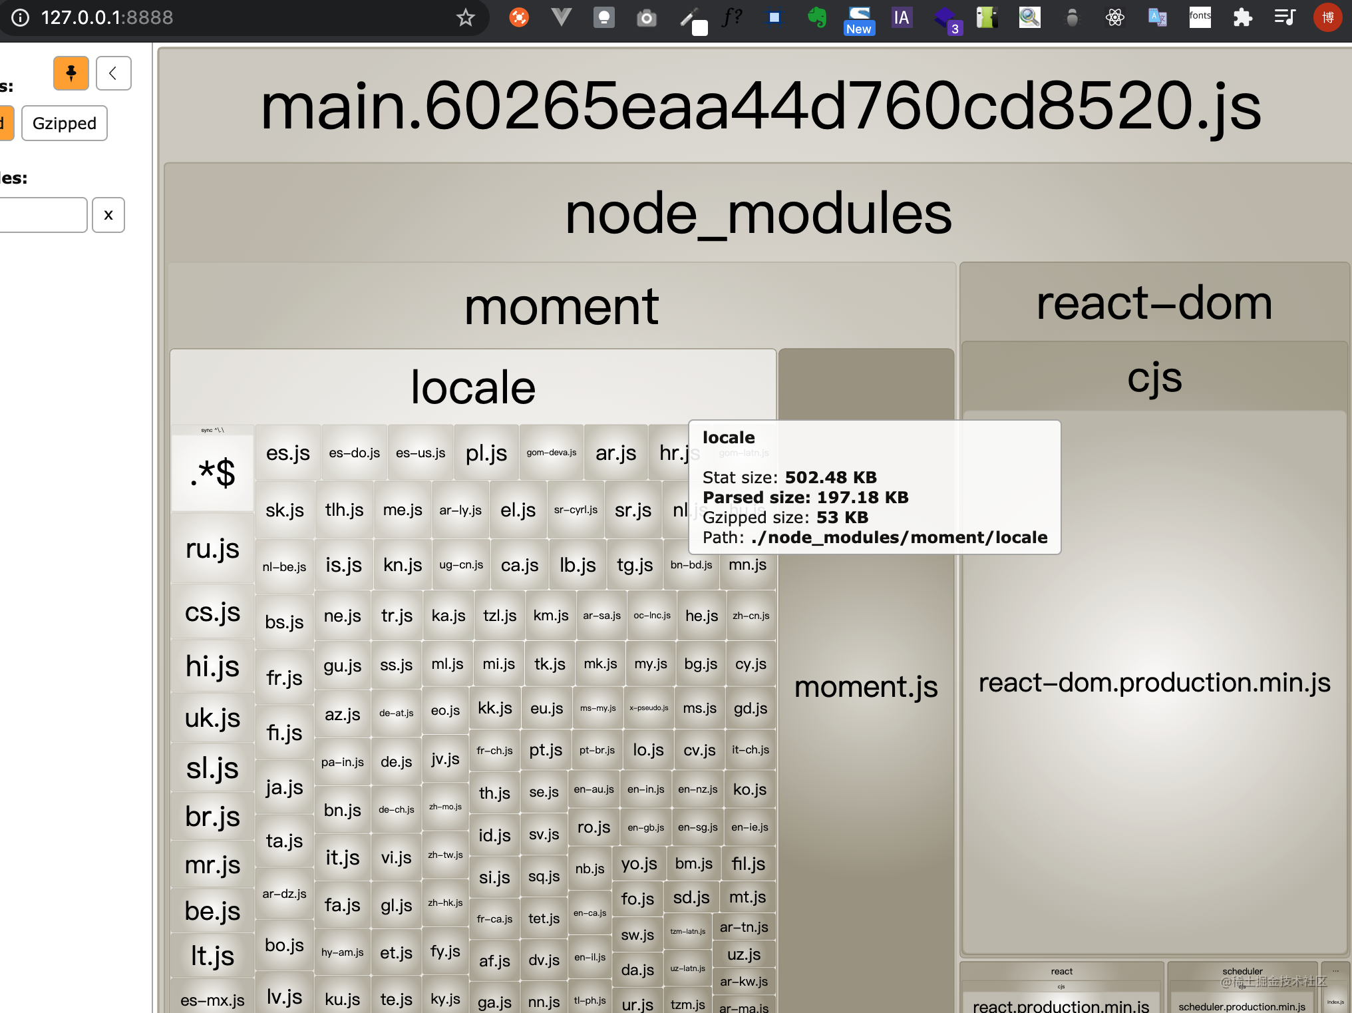The height and width of the screenshot is (1013, 1352).
Task: Open the fonts extension icon
Action: click(1200, 17)
